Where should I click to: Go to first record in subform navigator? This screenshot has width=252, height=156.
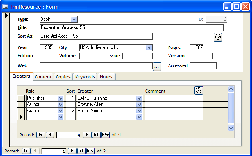click(x=41, y=134)
